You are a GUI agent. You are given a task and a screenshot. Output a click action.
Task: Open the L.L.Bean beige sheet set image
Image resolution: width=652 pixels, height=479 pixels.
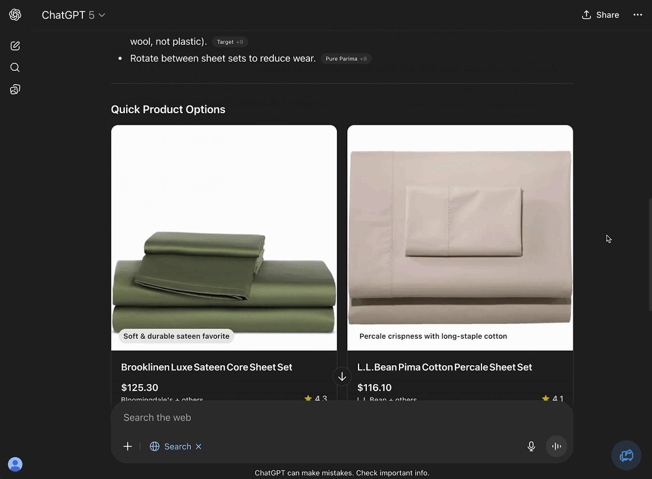point(460,238)
